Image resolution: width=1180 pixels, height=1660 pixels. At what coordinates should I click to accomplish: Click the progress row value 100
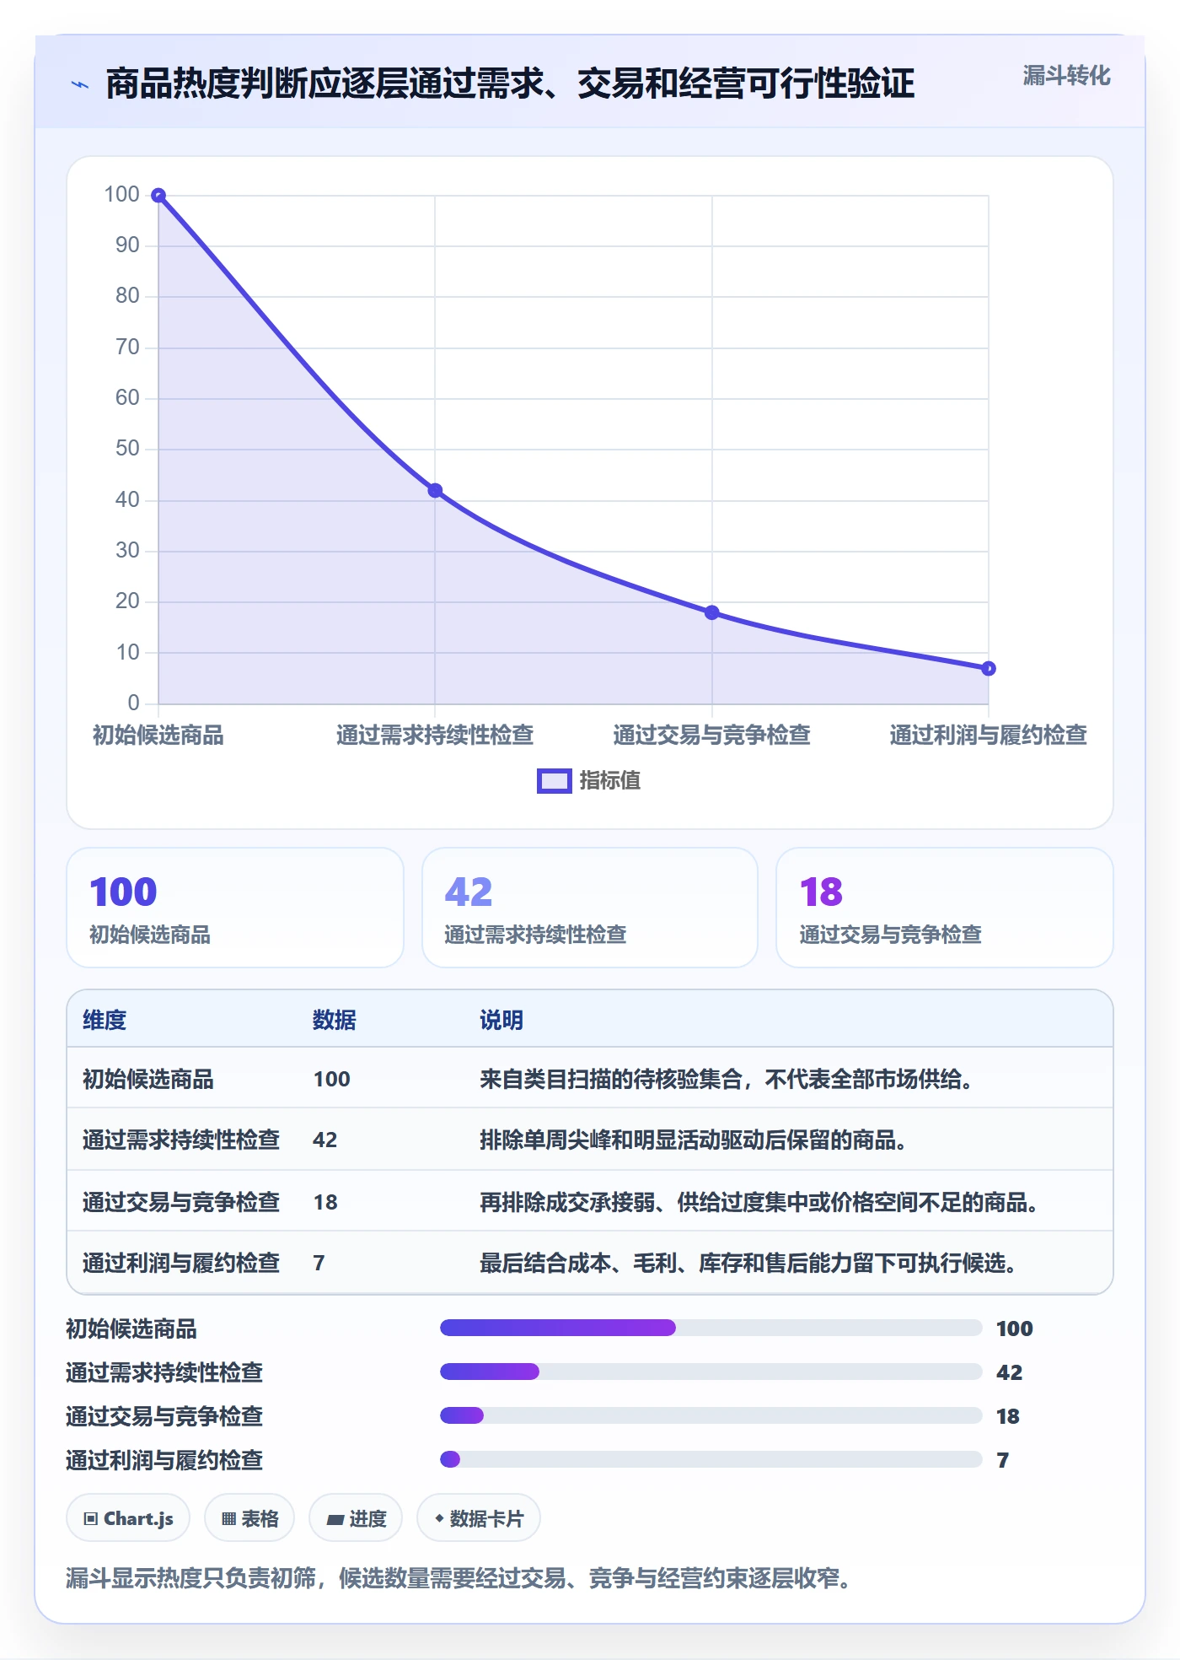(x=1015, y=1329)
